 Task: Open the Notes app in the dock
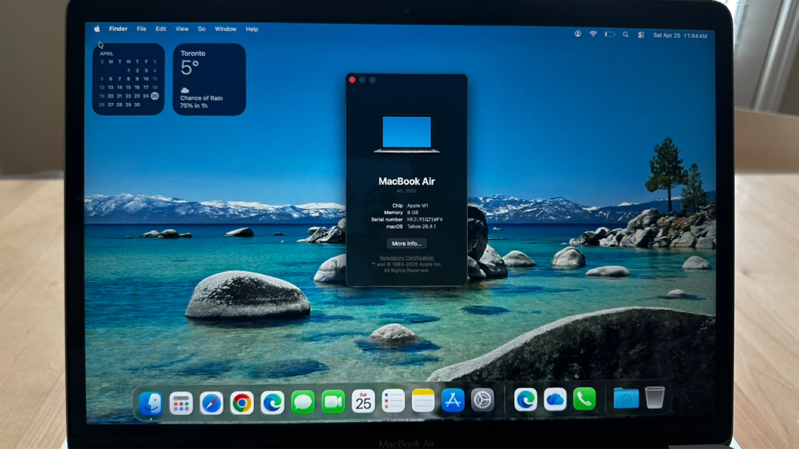tap(423, 400)
